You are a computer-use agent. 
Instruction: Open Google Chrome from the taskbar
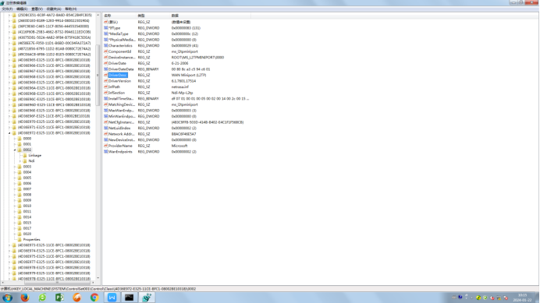point(94,298)
